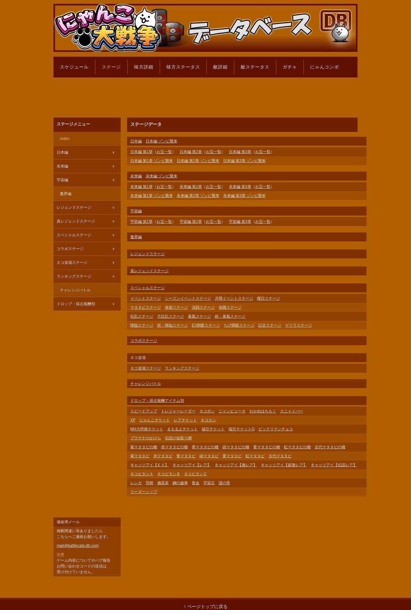Open 宇宙編 第3章 link

240,222
